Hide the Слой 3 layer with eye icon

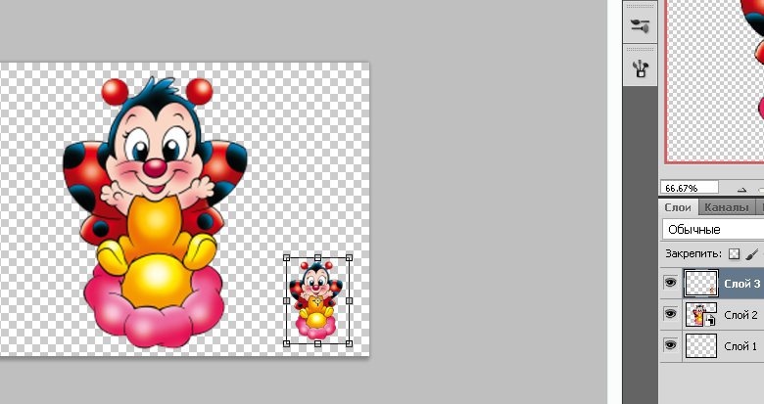[x=671, y=284]
